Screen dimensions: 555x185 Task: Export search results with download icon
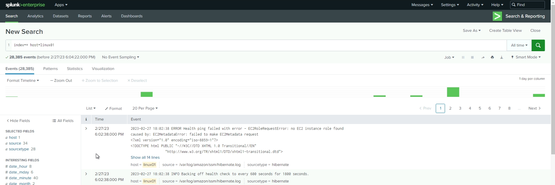501,57
